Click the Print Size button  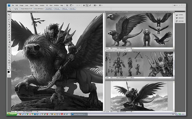(73, 9)
